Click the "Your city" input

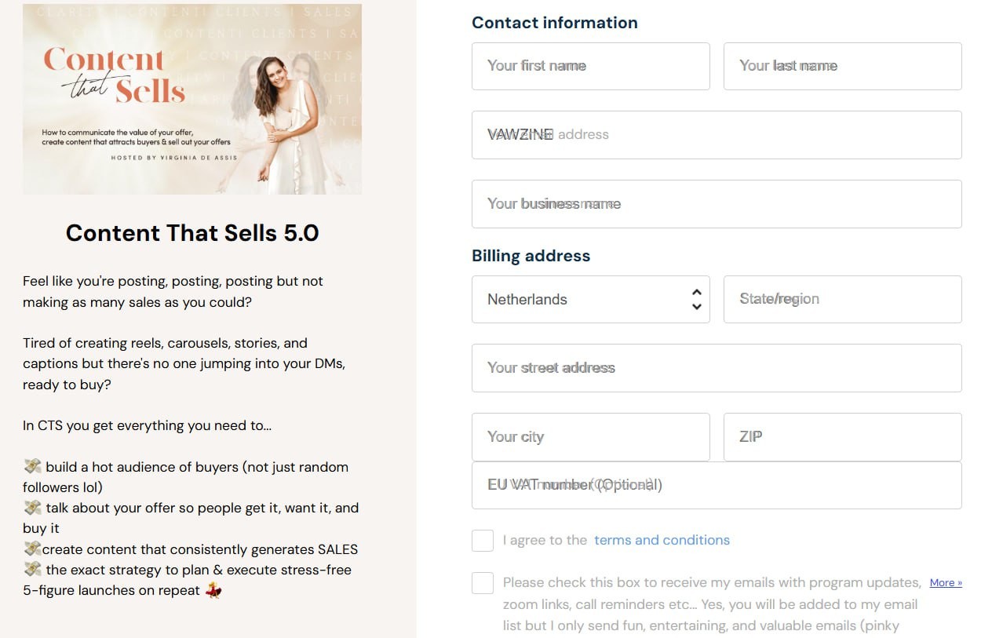pos(590,437)
